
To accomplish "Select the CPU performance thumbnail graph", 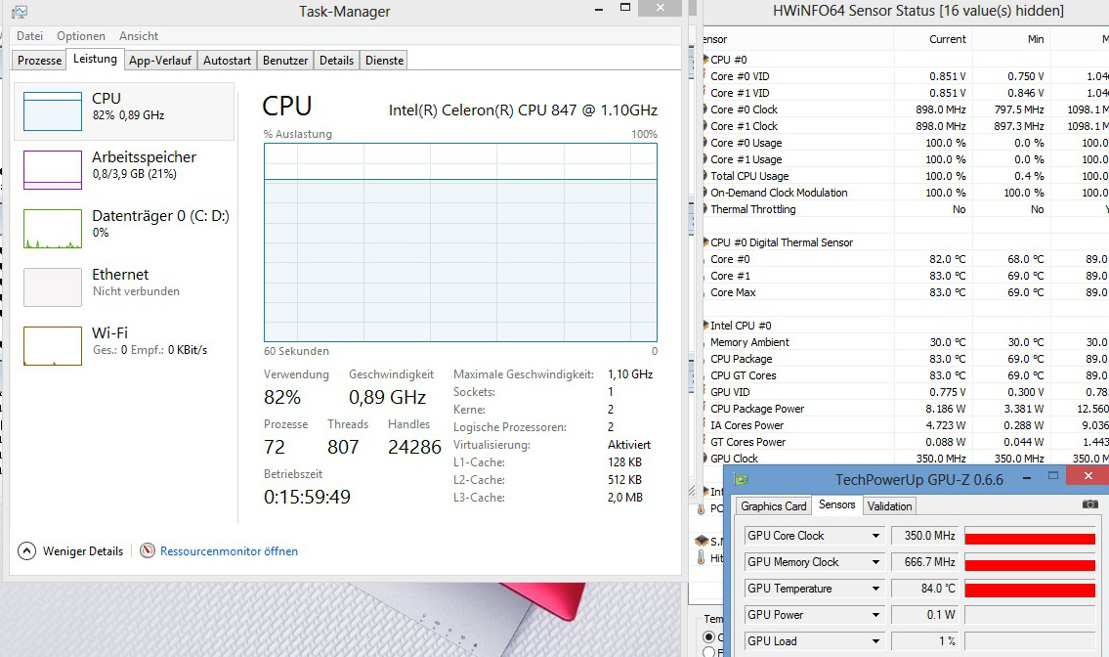I will click(x=53, y=111).
